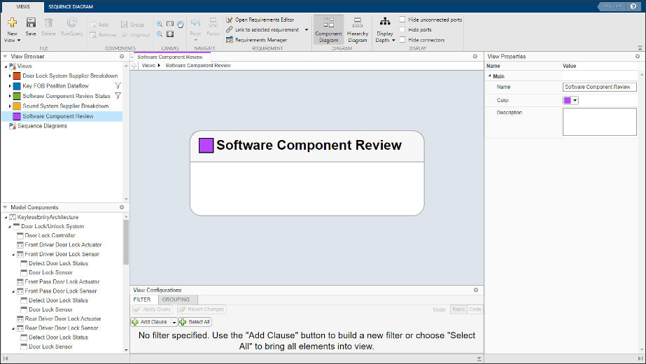Expand Sound System Supplier Breakdown view
This screenshot has width=646, height=364.
10,106
